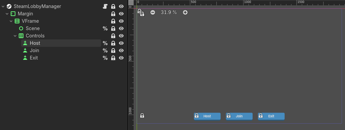Toggle visibility of the Margin node
The height and width of the screenshot is (130, 345).
tap(121, 14)
